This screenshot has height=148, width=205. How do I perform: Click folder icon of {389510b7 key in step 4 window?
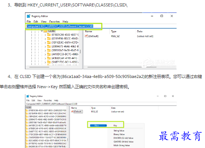[27, 123]
